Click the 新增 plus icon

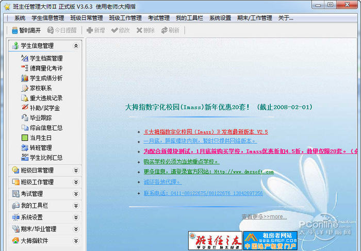(x=90, y=30)
